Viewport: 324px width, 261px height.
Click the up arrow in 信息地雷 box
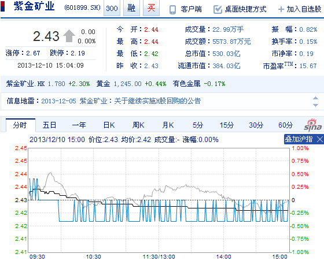coord(315,98)
